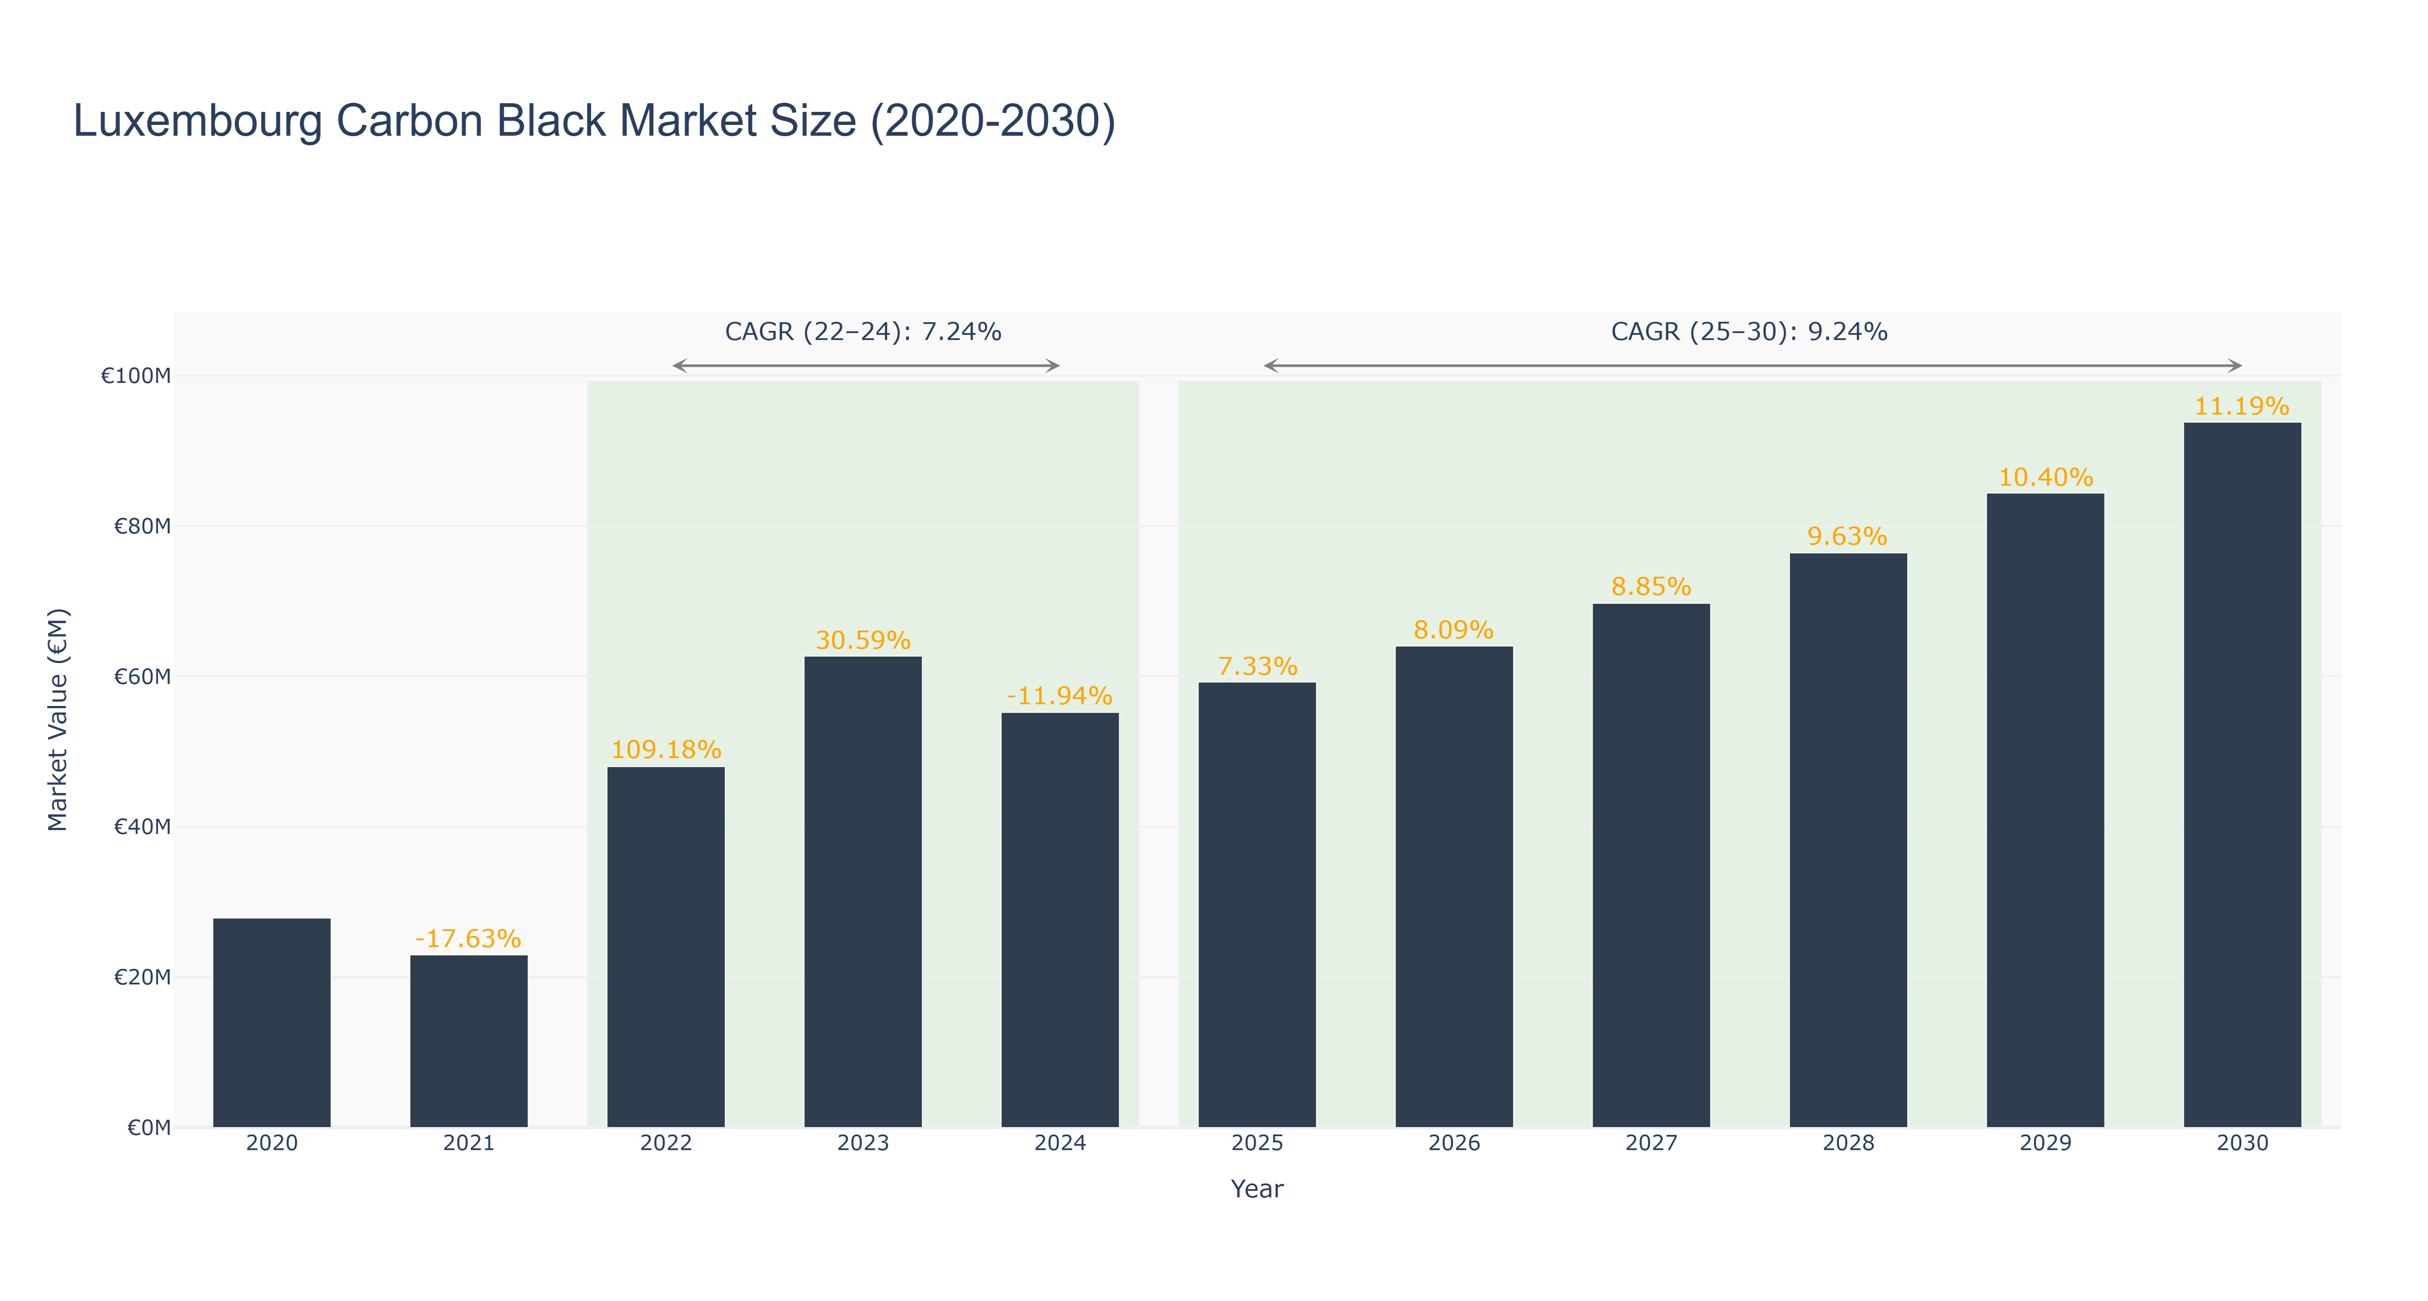
Task: Click the 2028 x-axis tick label
Action: [x=1847, y=1144]
